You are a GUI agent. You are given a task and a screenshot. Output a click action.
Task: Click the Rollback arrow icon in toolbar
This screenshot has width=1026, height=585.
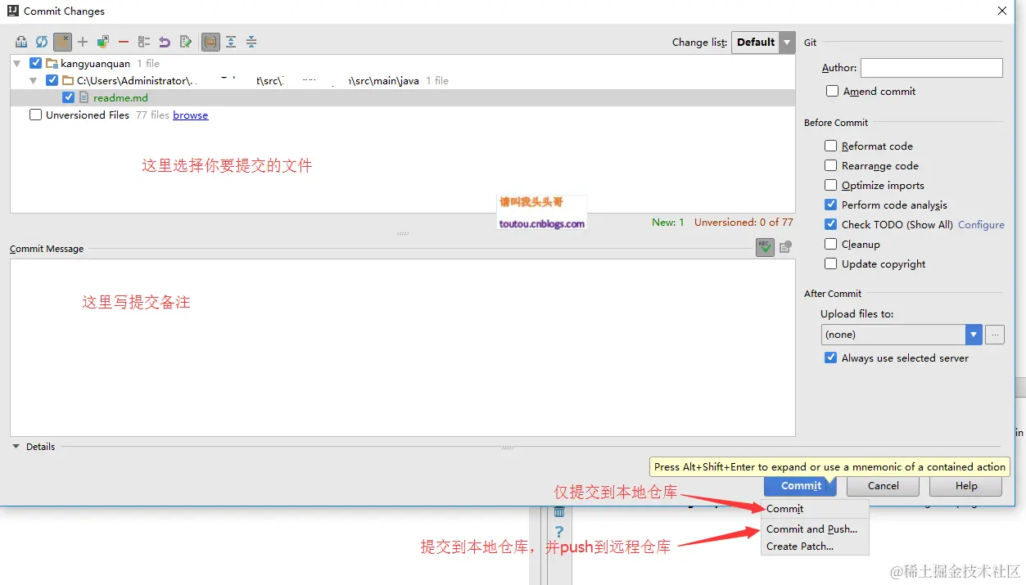165,41
